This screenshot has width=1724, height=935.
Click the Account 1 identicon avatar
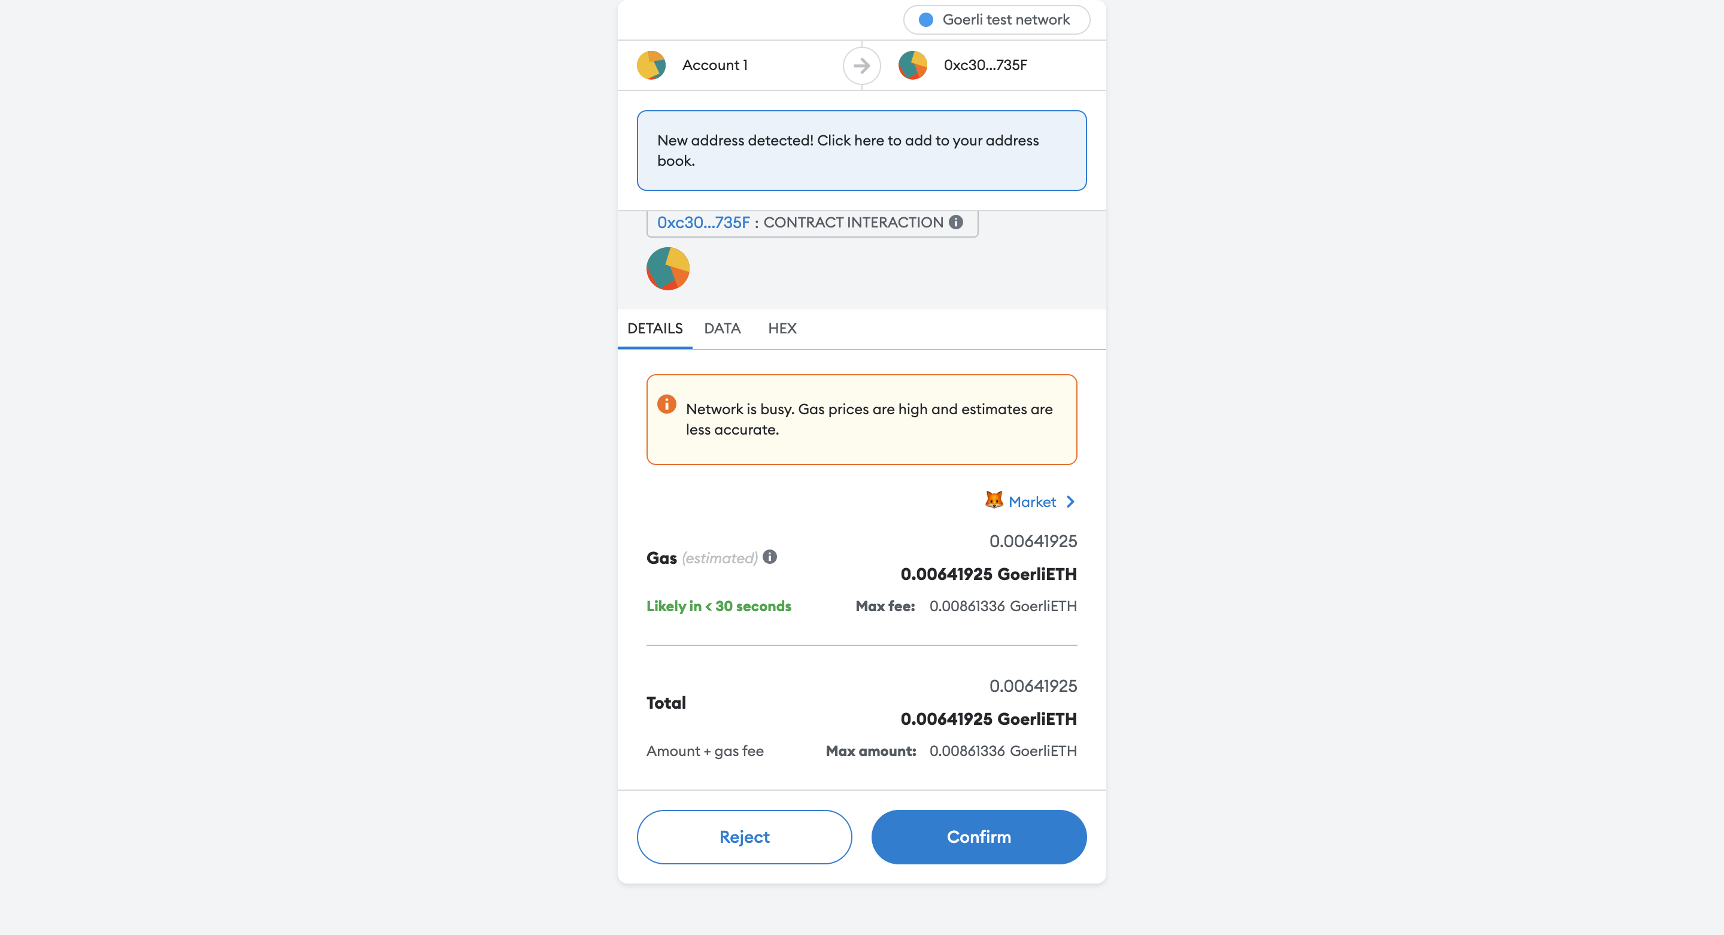click(x=651, y=65)
